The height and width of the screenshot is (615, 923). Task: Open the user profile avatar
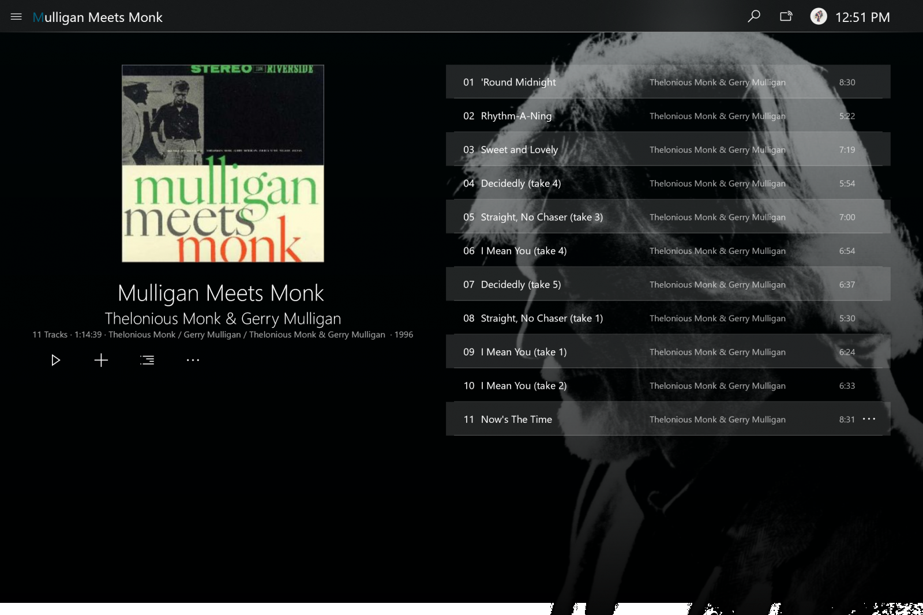point(819,16)
